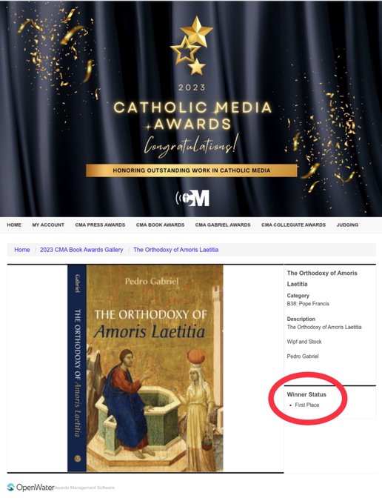This screenshot has height=504, width=382.
Task: Open CMA GABRIEL AWARDS page
Action: pyautogui.click(x=223, y=225)
